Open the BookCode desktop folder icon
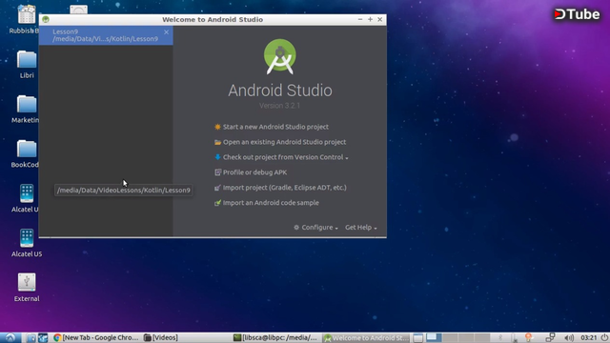This screenshot has width=610, height=343. [x=27, y=149]
